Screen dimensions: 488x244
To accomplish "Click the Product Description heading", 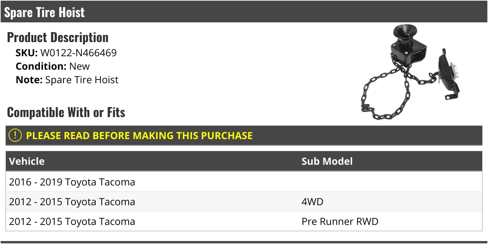I will pos(58,37).
